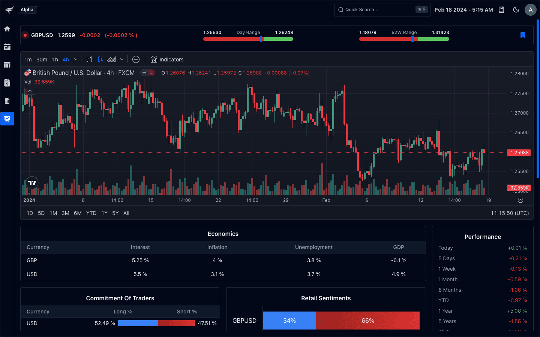Open the Home page from sidebar
Viewport: 540px width, 337px height.
coord(7,29)
